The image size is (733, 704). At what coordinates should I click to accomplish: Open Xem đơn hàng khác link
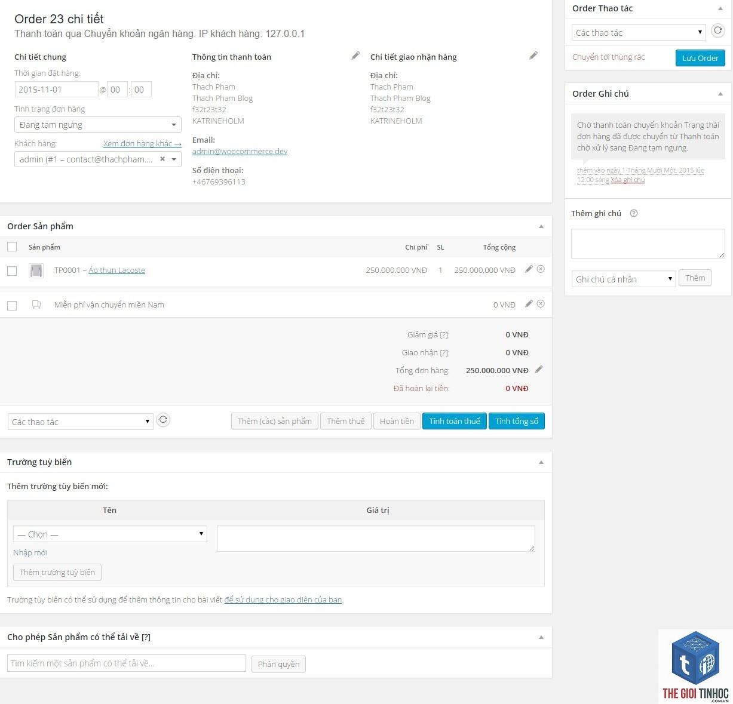pos(142,143)
